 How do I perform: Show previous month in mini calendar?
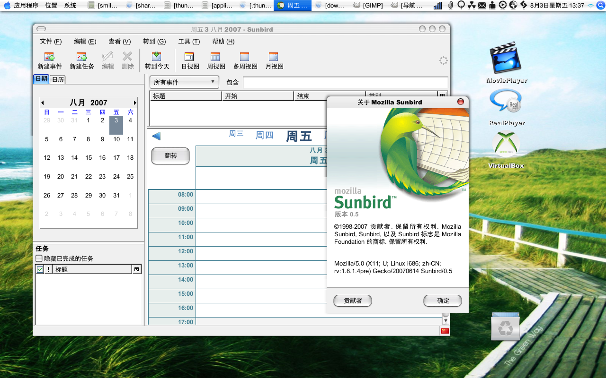pyautogui.click(x=42, y=103)
